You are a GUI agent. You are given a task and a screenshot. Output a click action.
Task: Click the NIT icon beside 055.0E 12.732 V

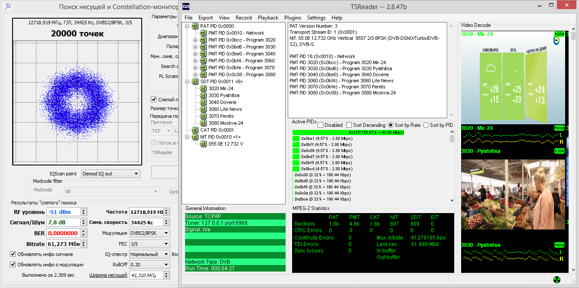point(202,144)
